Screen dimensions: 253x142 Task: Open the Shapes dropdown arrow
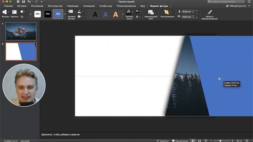point(8,12)
